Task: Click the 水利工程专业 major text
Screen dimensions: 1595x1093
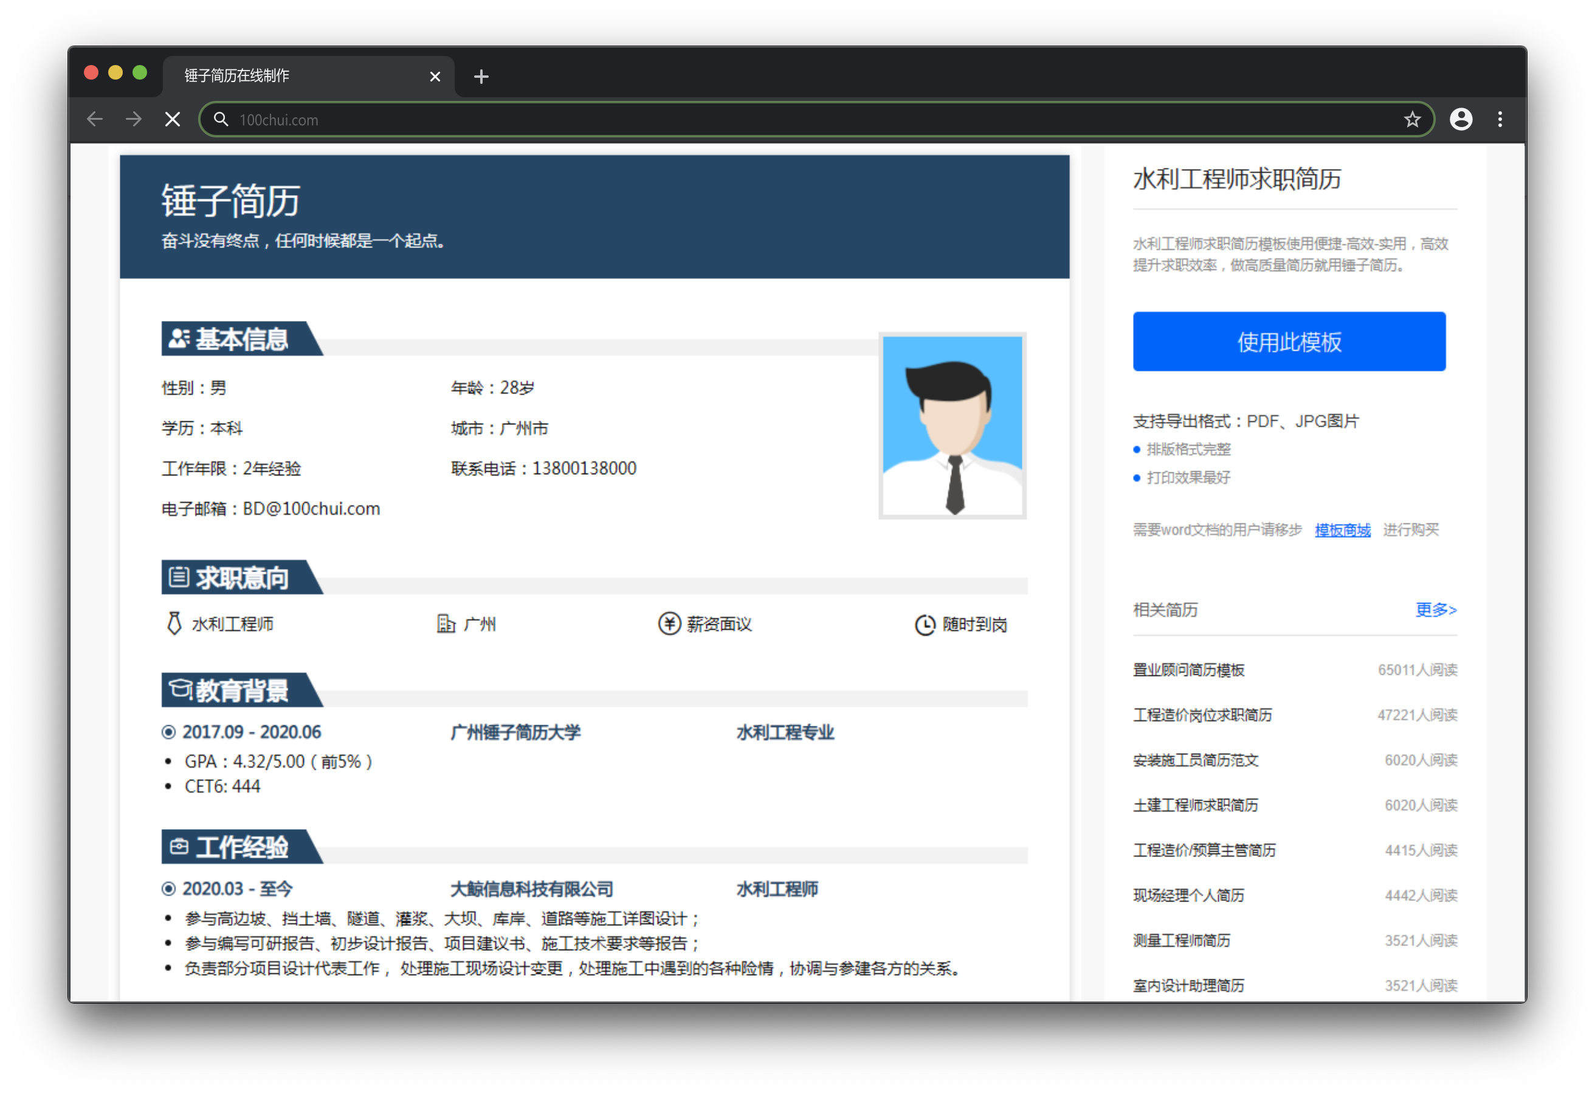Action: pyautogui.click(x=785, y=732)
